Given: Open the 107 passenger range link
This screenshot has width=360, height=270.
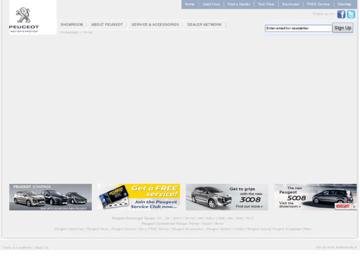Looking at the screenshot, I should [x=159, y=218].
